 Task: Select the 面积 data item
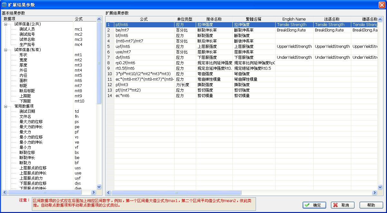[23, 81]
